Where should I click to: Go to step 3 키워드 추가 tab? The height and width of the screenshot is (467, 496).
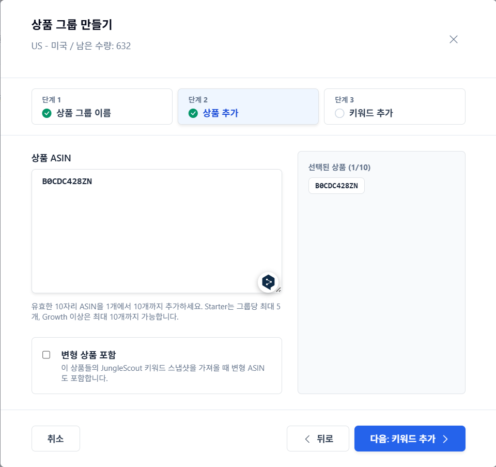tap(394, 107)
